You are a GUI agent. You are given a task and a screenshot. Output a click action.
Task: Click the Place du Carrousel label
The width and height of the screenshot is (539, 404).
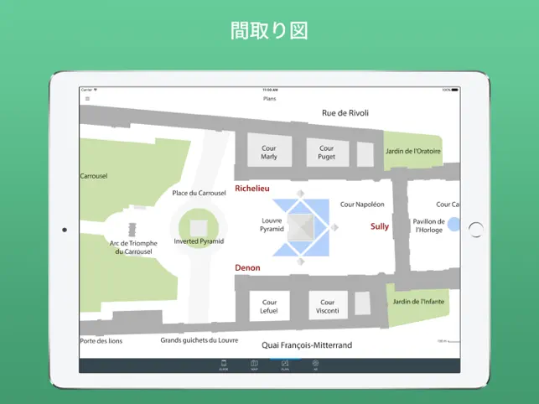pyautogui.click(x=199, y=193)
